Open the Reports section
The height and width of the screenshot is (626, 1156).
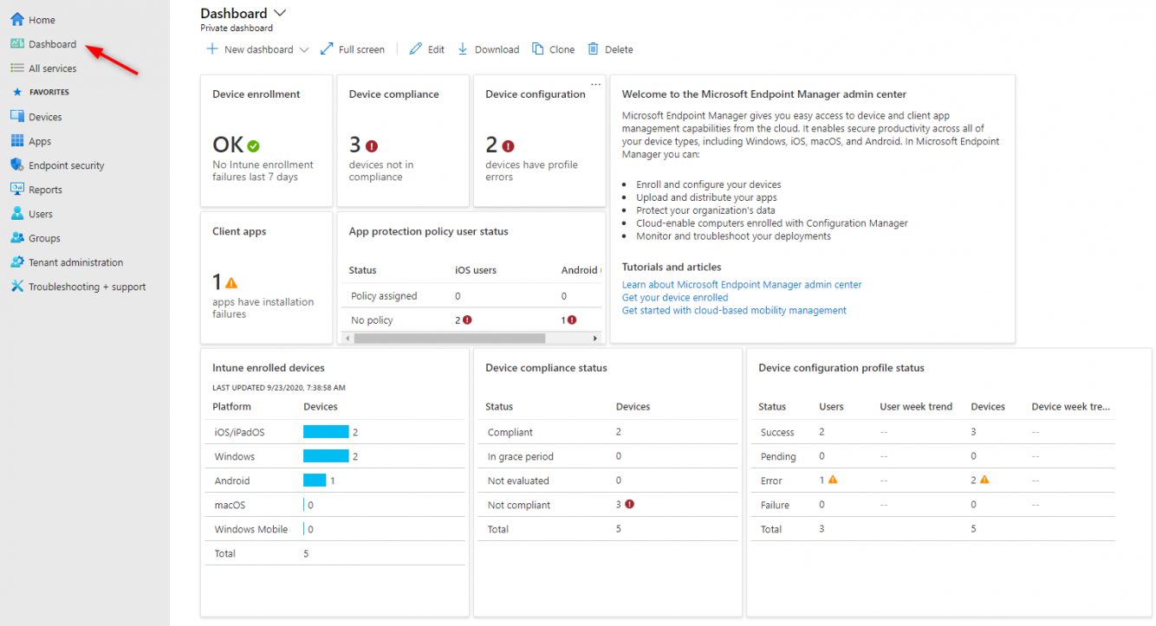(x=44, y=189)
